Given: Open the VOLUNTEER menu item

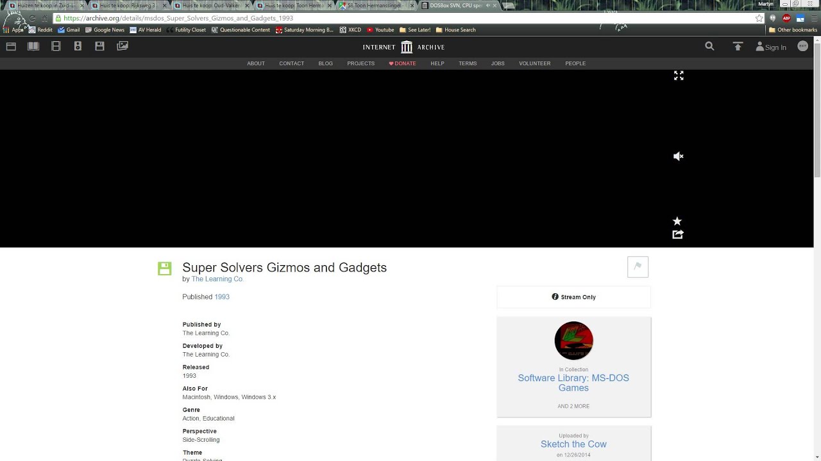Looking at the screenshot, I should click(535, 63).
